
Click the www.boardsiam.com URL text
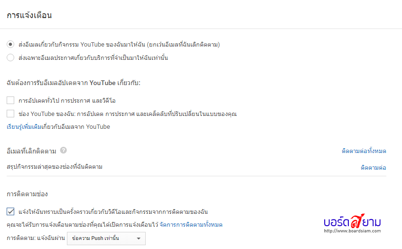[352, 231]
